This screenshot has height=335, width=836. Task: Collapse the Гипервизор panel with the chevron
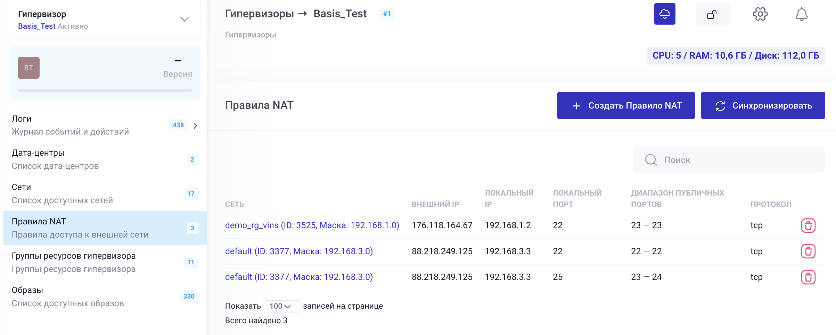pyautogui.click(x=185, y=19)
